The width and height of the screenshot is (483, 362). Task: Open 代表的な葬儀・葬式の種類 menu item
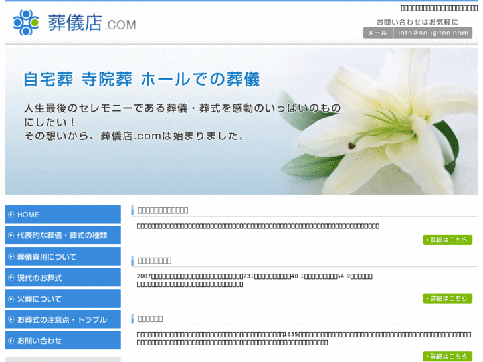(x=63, y=235)
